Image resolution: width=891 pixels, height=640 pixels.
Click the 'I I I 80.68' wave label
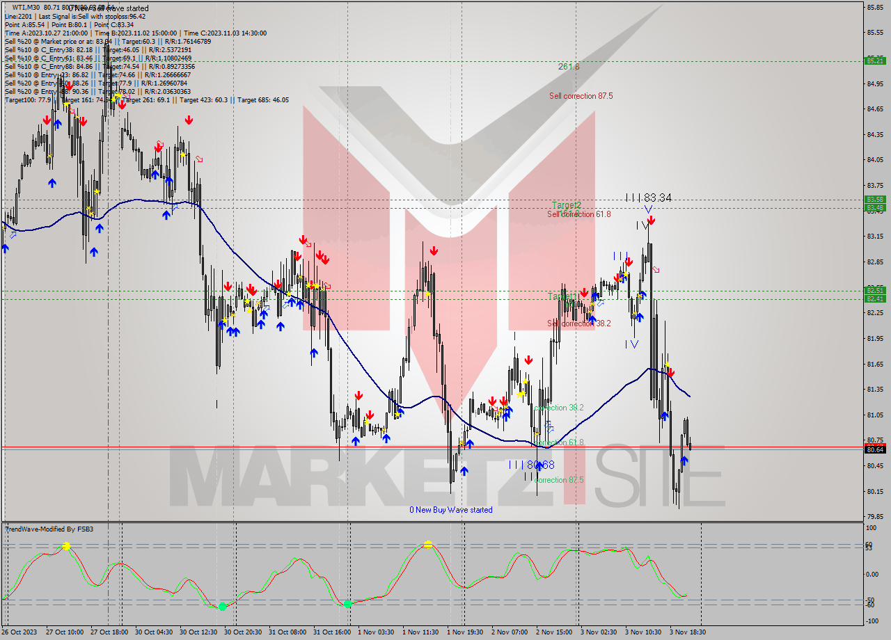click(531, 465)
